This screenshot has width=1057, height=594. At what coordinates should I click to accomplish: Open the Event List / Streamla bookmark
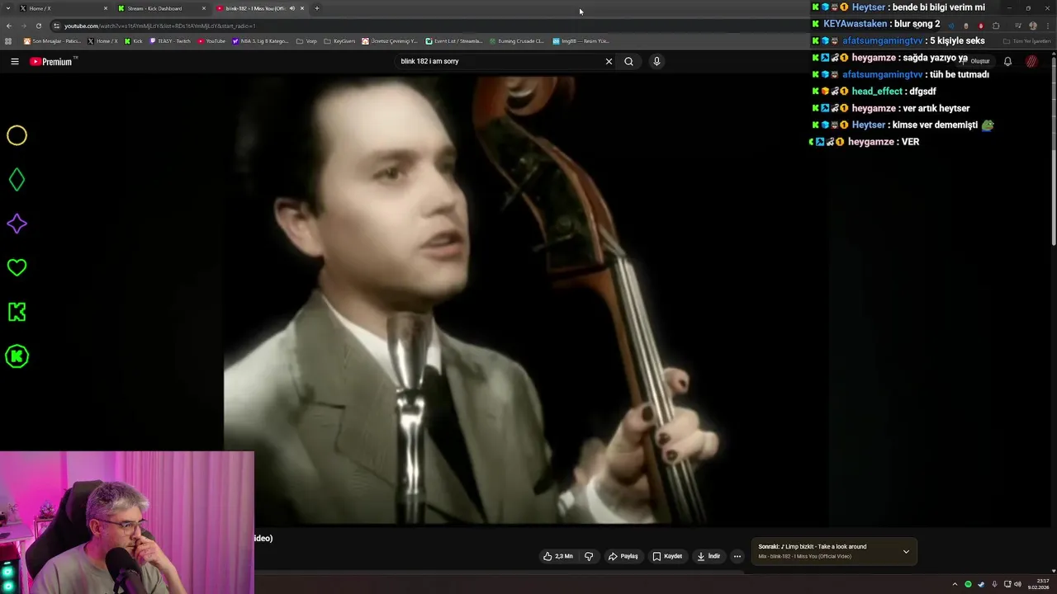454,40
